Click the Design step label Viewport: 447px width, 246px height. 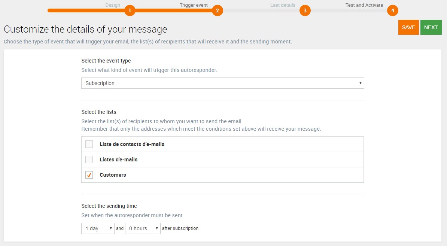113,5
